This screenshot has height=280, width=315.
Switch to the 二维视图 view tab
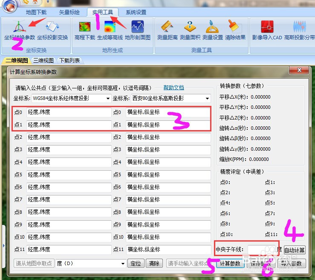coord(17,61)
